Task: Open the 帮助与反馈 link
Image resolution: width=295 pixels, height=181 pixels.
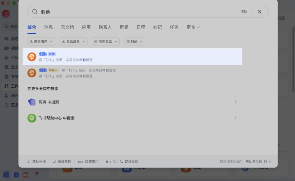Action: (x=254, y=162)
